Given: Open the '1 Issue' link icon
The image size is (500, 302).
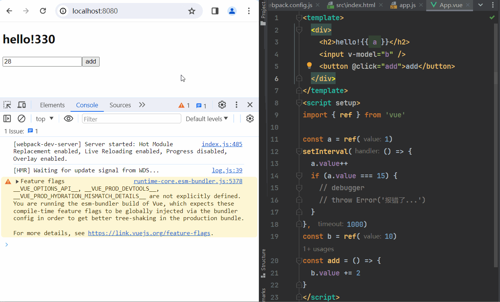Looking at the screenshot, I should point(31,131).
